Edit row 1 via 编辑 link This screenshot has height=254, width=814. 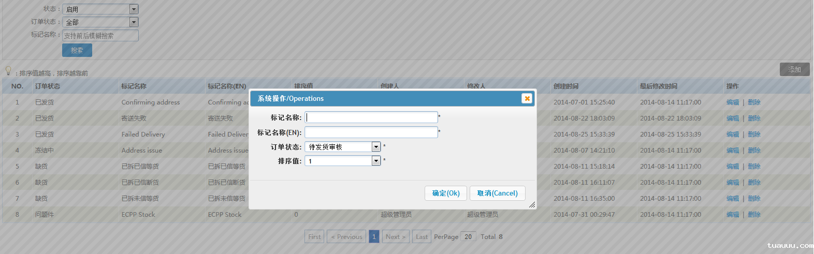pyautogui.click(x=733, y=102)
